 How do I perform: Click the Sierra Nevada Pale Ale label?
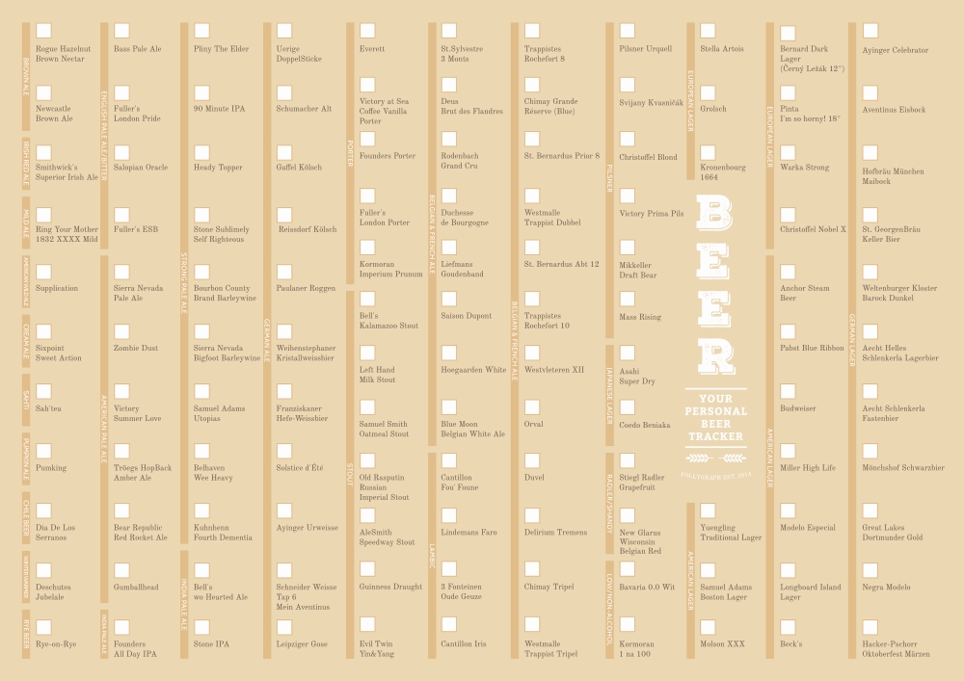[138, 293]
